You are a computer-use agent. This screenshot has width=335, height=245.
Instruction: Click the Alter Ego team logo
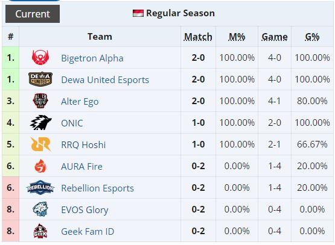[40, 101]
